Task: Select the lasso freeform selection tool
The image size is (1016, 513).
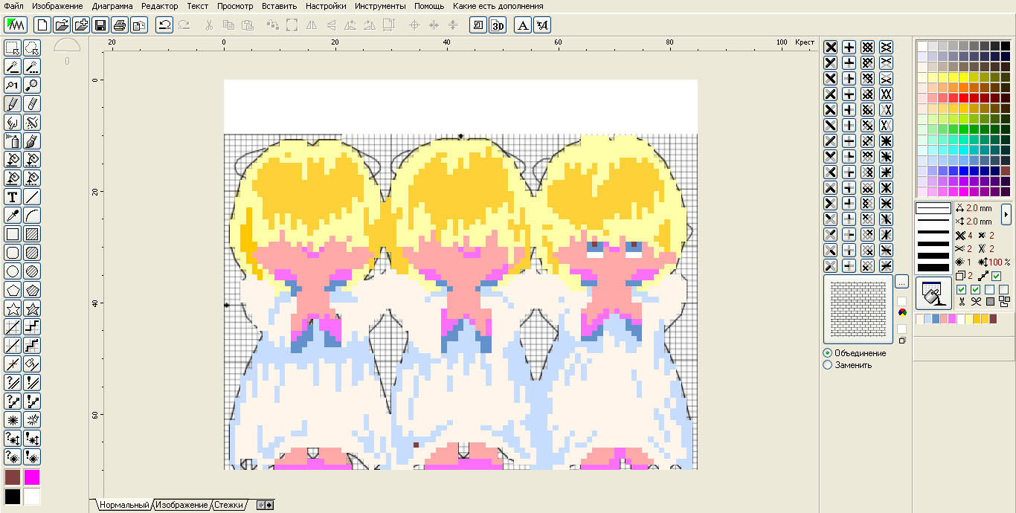Action: 32,48
